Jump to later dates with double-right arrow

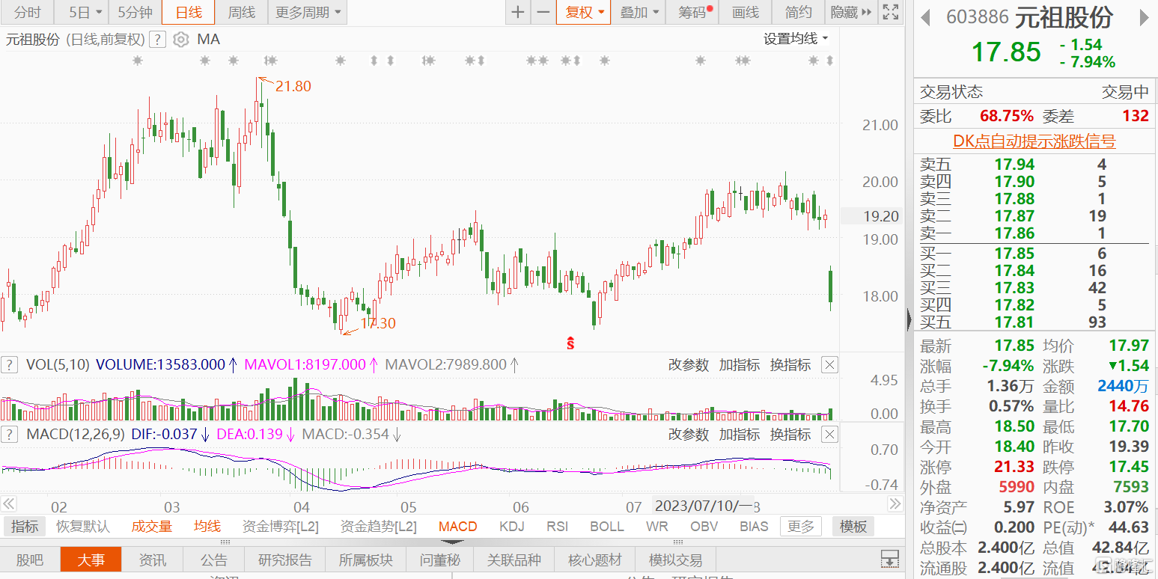coord(895,503)
